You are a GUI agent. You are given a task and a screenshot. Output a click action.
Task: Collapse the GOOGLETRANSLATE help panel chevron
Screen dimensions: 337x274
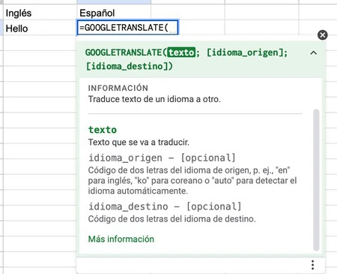pos(314,53)
